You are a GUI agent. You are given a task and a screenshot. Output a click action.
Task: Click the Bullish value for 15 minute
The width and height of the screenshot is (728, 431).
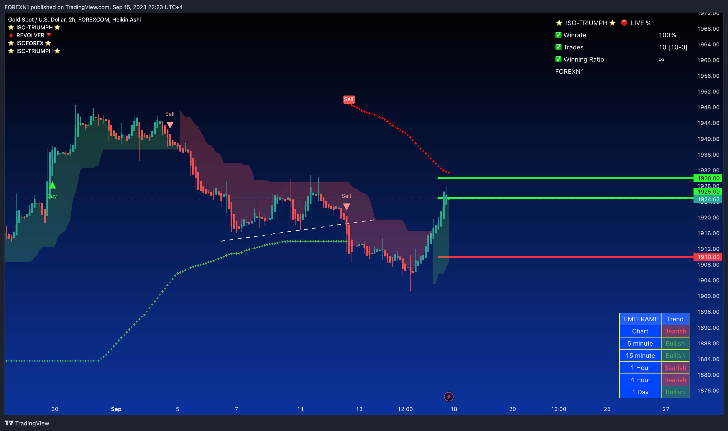(675, 355)
